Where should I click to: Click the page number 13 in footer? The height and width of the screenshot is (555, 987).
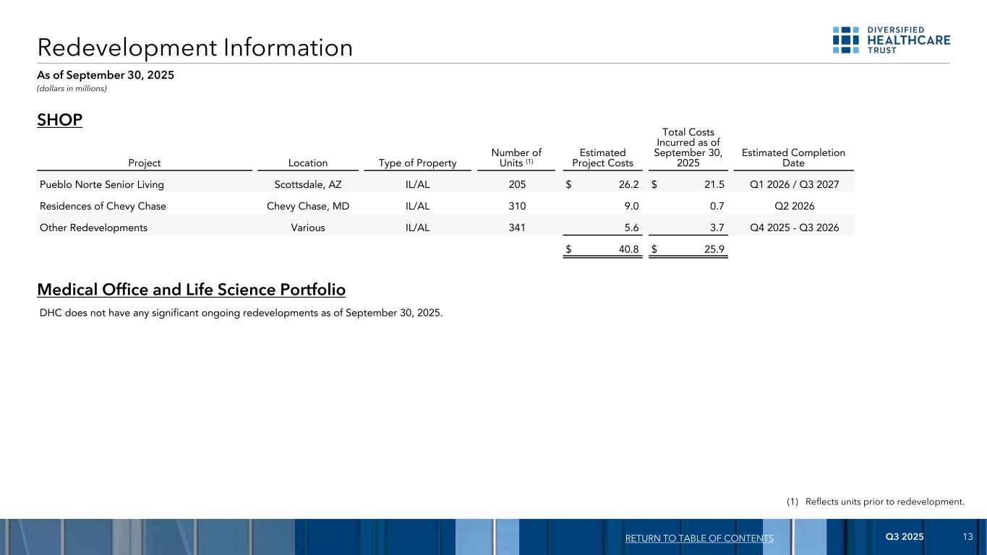point(968,537)
